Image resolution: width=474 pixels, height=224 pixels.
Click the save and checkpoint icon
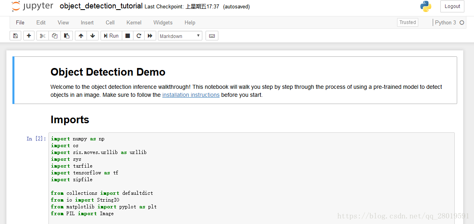[15, 36]
